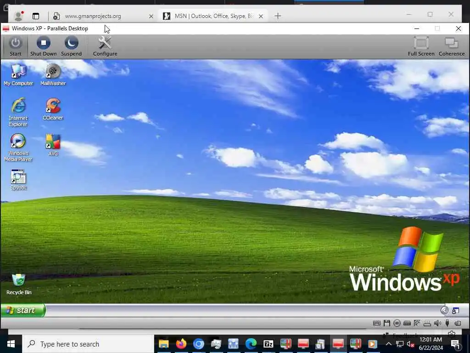Select the Internet Explorer desktop icon
This screenshot has width=470, height=353.
tap(18, 112)
